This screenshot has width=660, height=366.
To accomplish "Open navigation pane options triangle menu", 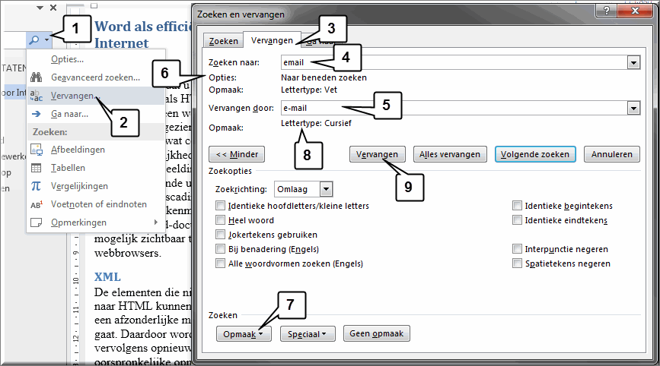I will click(x=40, y=8).
